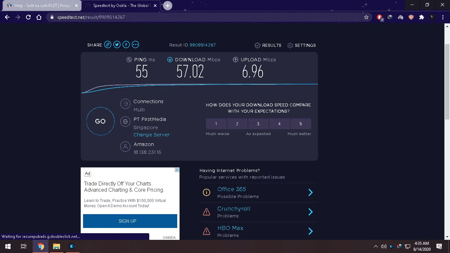Rate download speed 2
Screen dimensions: 450x253
pyautogui.click(x=237, y=124)
